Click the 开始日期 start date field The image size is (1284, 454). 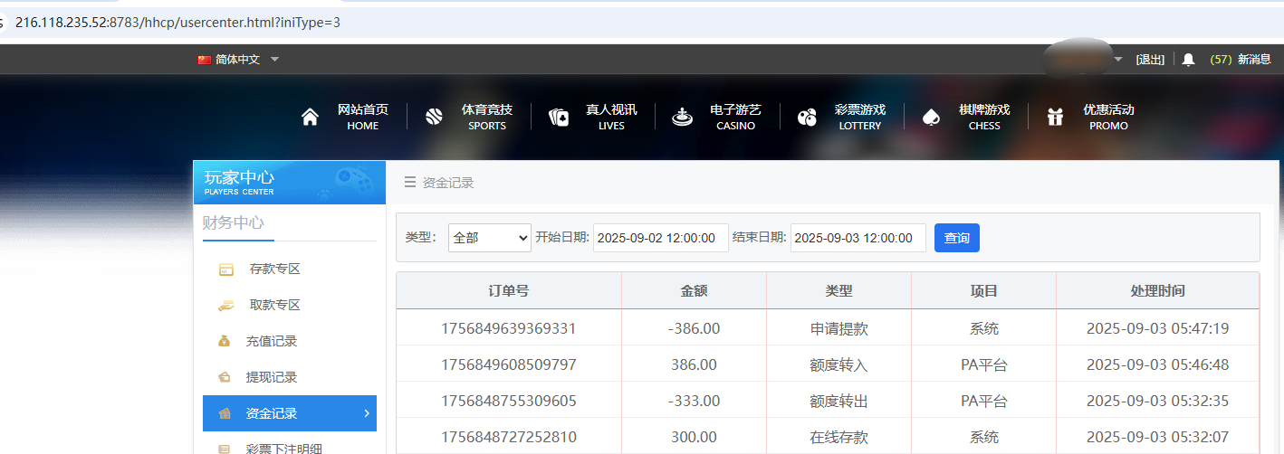[660, 238]
